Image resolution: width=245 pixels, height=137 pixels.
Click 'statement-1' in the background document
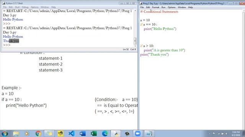[51, 58]
